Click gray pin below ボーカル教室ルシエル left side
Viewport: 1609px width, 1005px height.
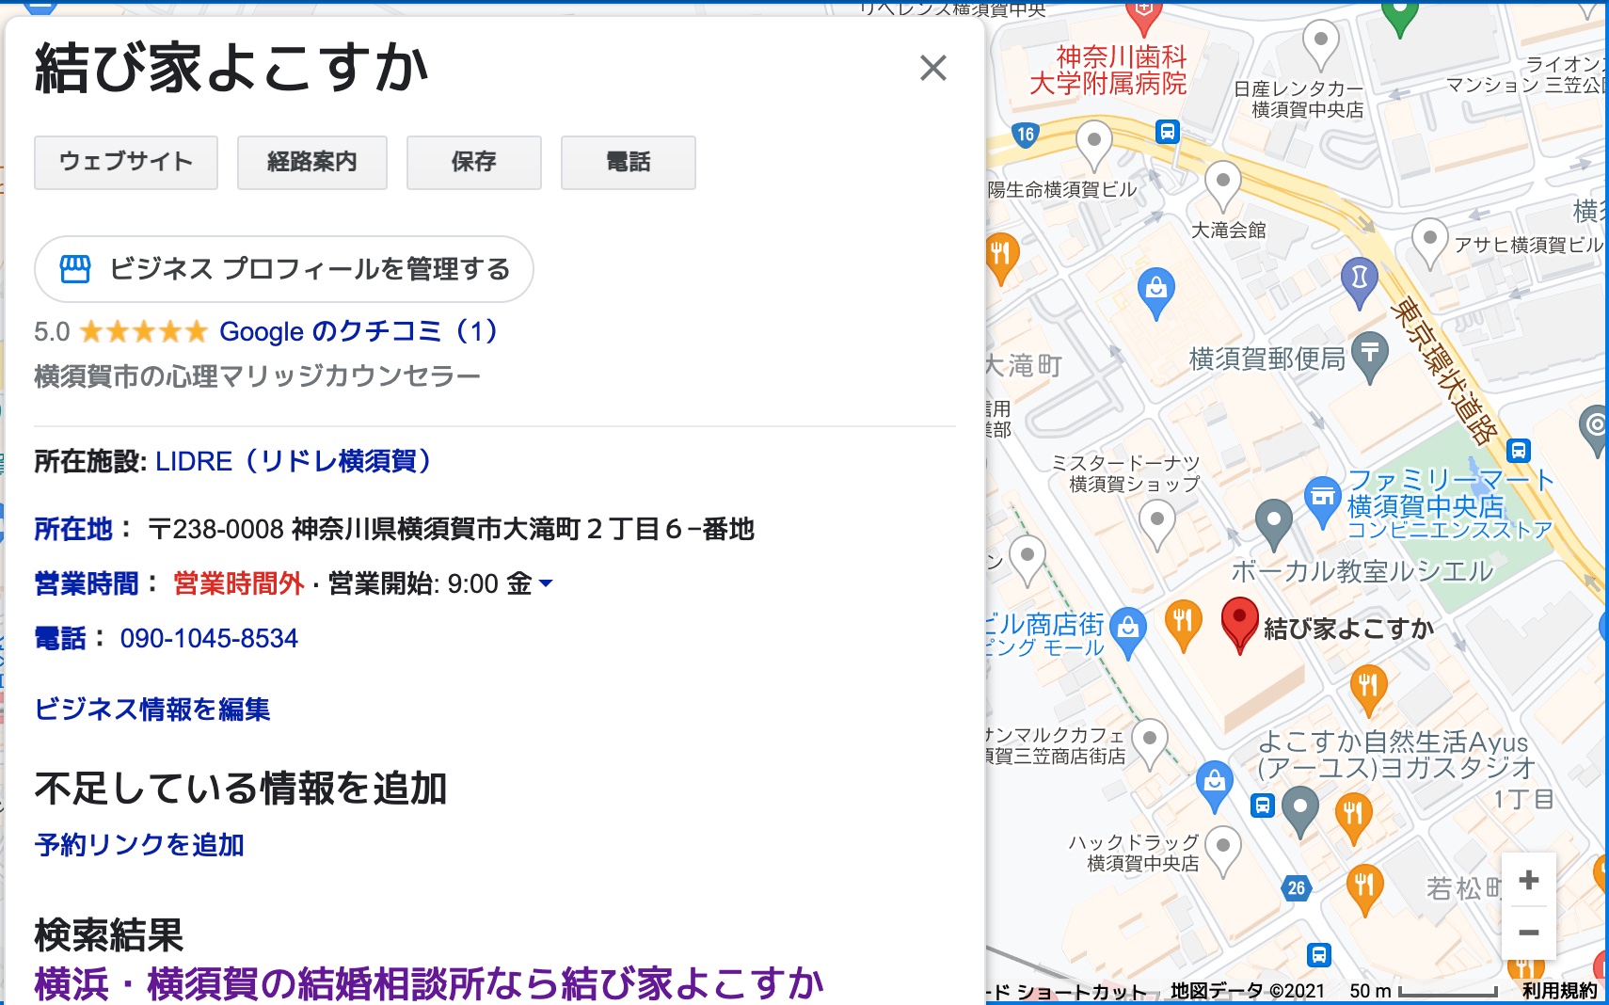(1273, 523)
